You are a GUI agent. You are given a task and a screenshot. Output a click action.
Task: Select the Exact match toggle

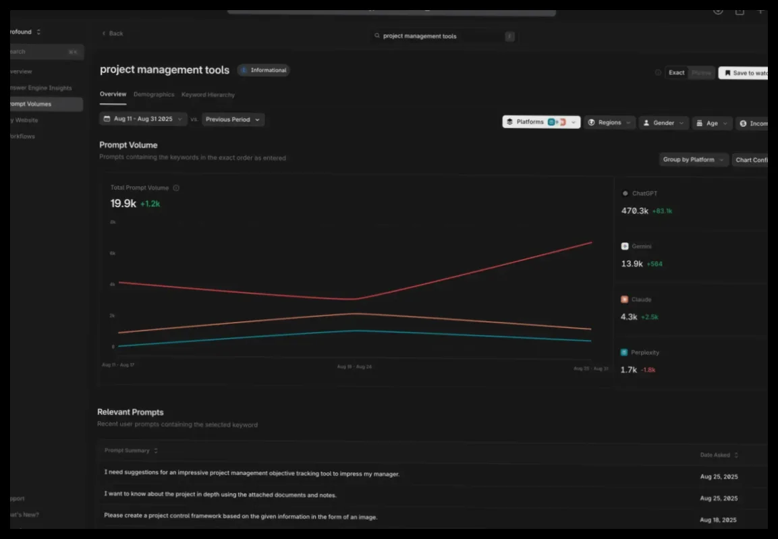click(676, 73)
